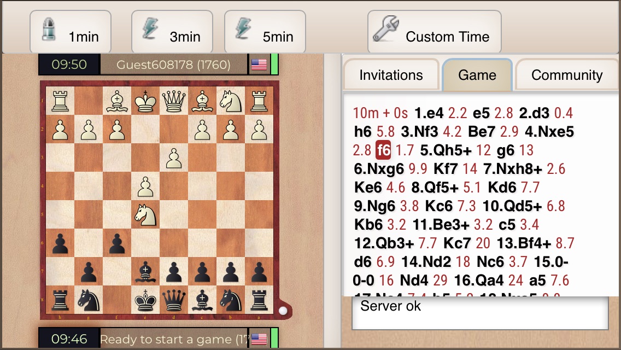Click the Server ok message box
621x350 pixels.
tap(480, 313)
